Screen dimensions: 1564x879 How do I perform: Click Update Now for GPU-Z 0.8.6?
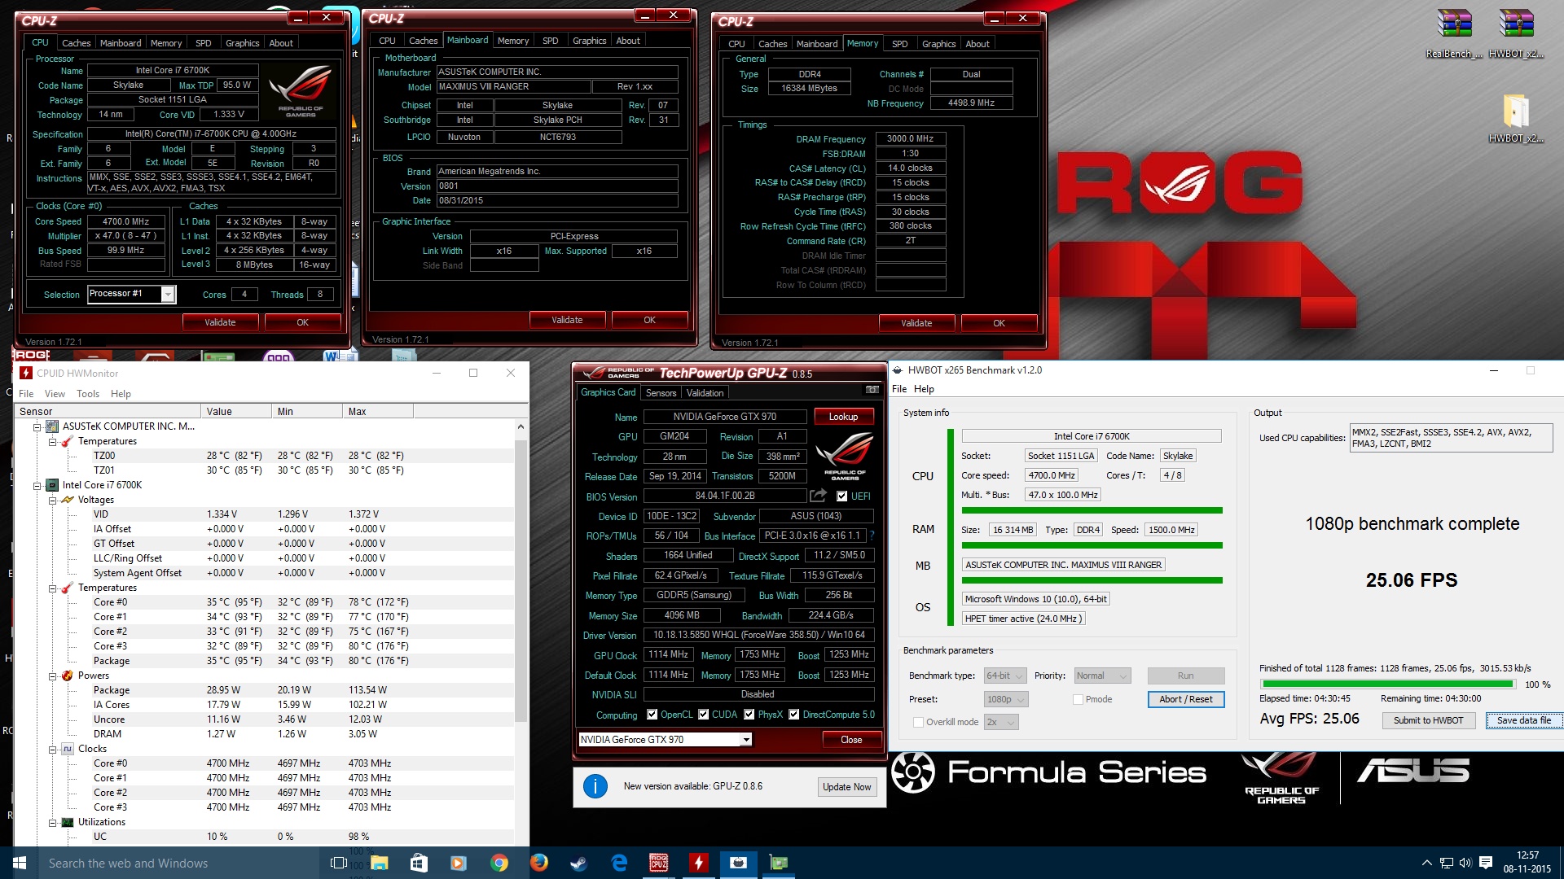[846, 787]
